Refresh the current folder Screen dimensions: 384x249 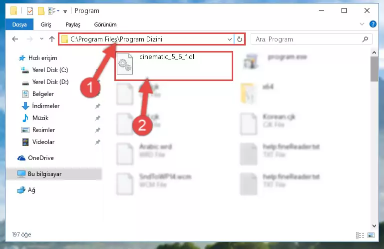(x=240, y=39)
